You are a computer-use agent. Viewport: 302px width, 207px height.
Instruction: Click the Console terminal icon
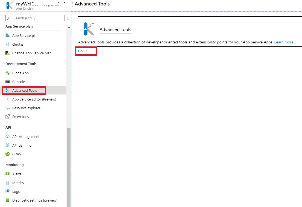pos(7,82)
